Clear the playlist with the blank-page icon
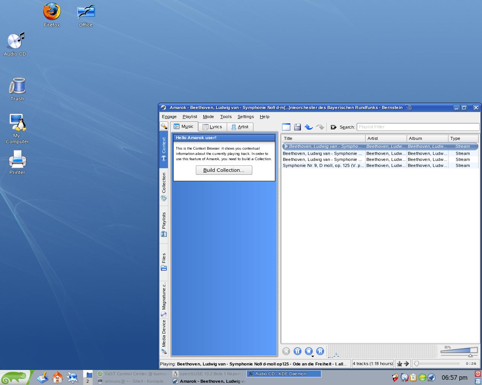This screenshot has width=482, height=385. 286,127
